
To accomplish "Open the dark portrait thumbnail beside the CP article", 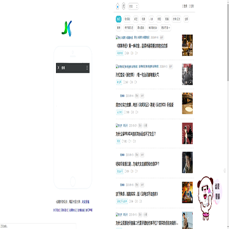I will 188,162.
